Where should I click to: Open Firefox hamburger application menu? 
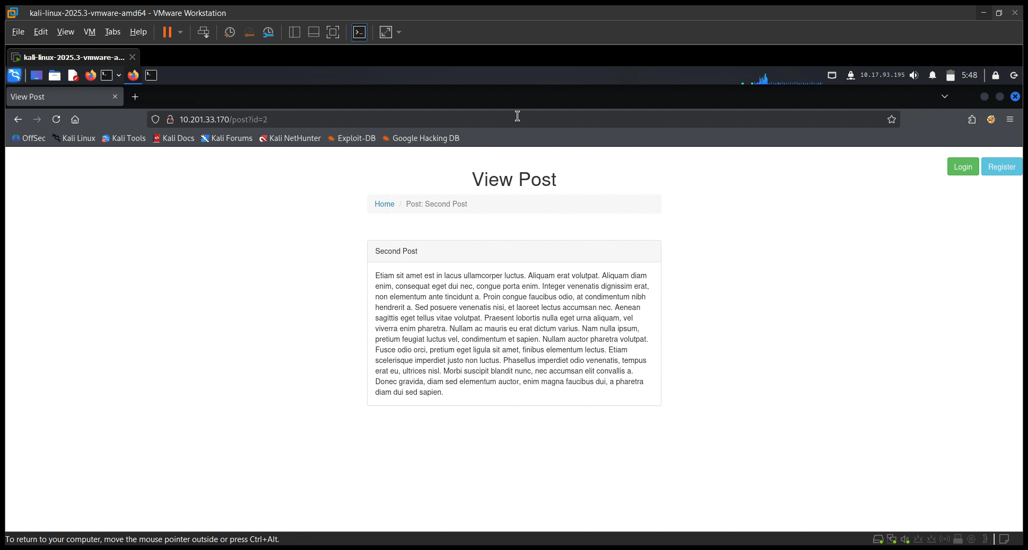(1010, 119)
